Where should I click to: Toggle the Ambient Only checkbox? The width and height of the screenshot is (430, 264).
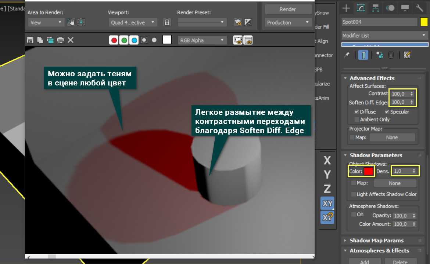pos(357,120)
